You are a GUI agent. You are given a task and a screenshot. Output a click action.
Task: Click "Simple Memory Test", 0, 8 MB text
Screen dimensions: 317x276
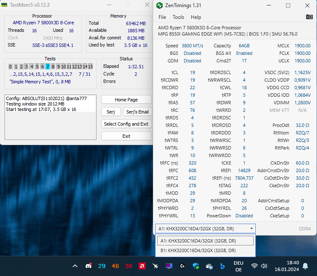coord(40,82)
